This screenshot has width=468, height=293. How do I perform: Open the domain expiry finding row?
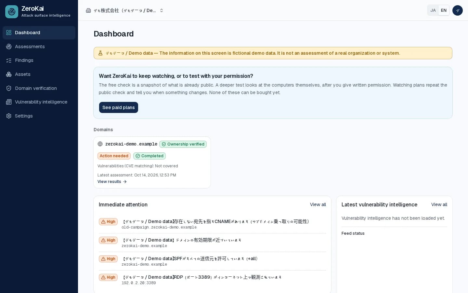coord(212,243)
